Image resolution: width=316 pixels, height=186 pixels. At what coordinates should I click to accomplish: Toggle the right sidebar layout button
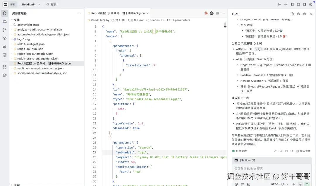tap(304, 4)
